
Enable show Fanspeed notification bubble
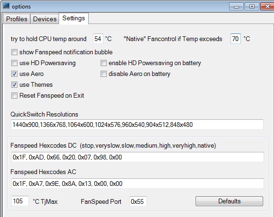tap(14, 52)
